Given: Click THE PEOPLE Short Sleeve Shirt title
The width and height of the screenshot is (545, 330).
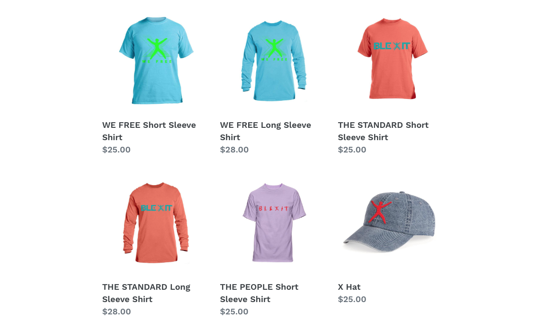Looking at the screenshot, I should coord(259,293).
